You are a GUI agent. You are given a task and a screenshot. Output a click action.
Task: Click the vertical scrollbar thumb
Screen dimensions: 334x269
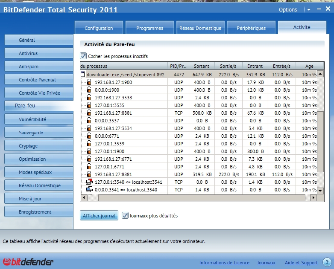[320, 142]
